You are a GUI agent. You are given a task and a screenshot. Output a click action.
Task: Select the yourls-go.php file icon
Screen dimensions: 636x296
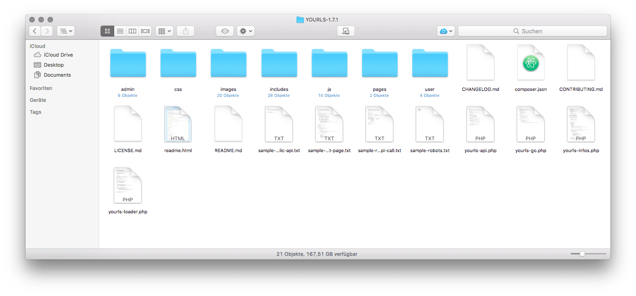pos(530,124)
